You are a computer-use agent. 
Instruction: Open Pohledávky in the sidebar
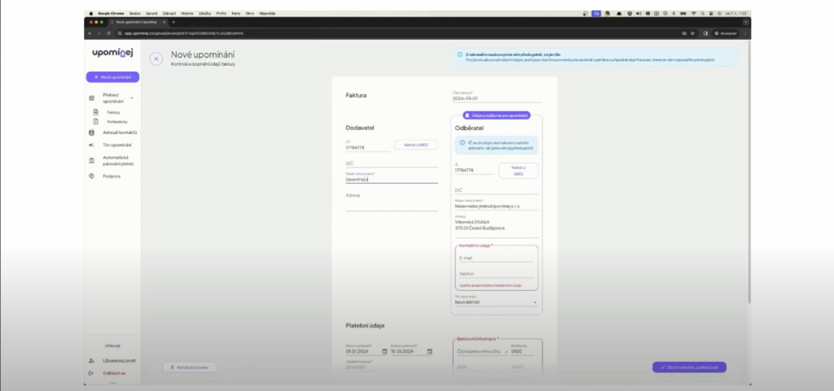117,121
